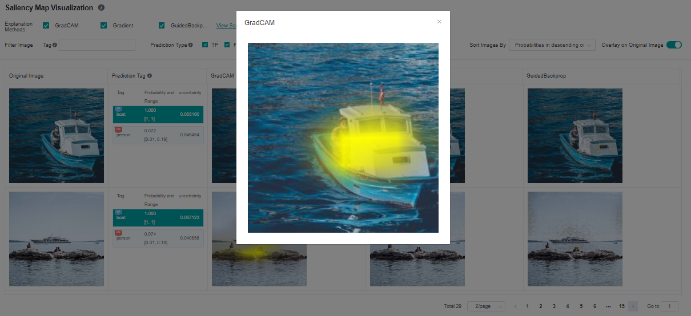Screen dimensions: 691x316
Task: Click the pagination ellipsis to jump pages
Action: click(x=608, y=306)
